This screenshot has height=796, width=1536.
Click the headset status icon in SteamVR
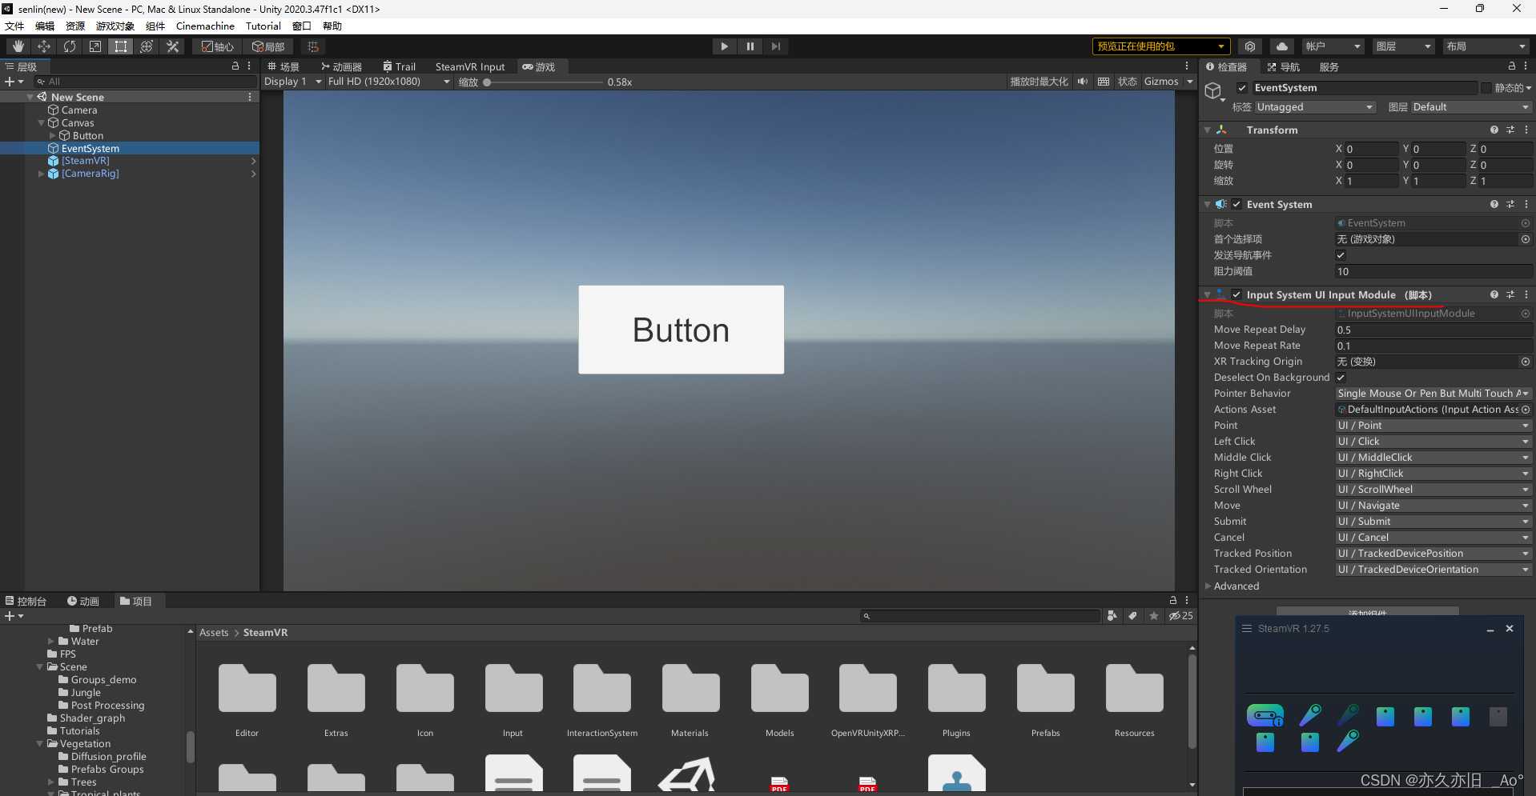(1265, 715)
